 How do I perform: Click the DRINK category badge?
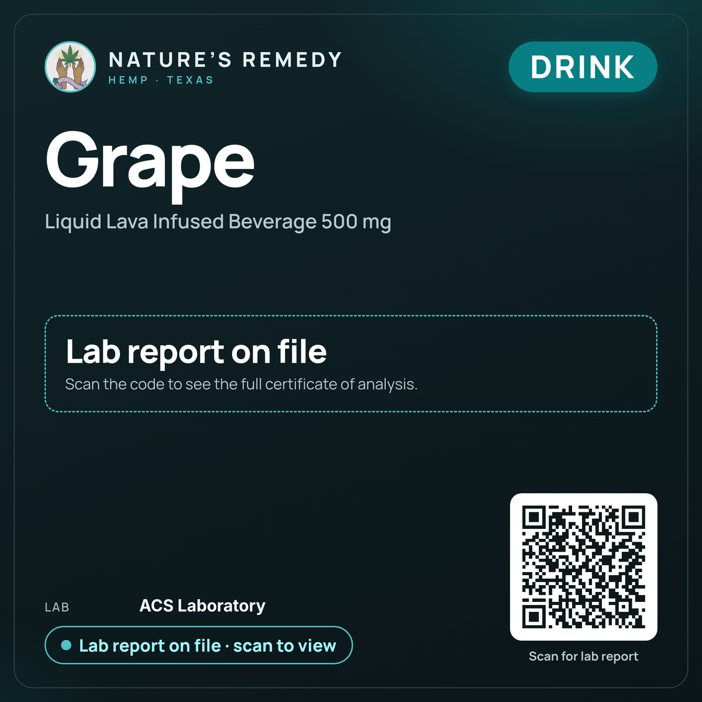tap(583, 67)
